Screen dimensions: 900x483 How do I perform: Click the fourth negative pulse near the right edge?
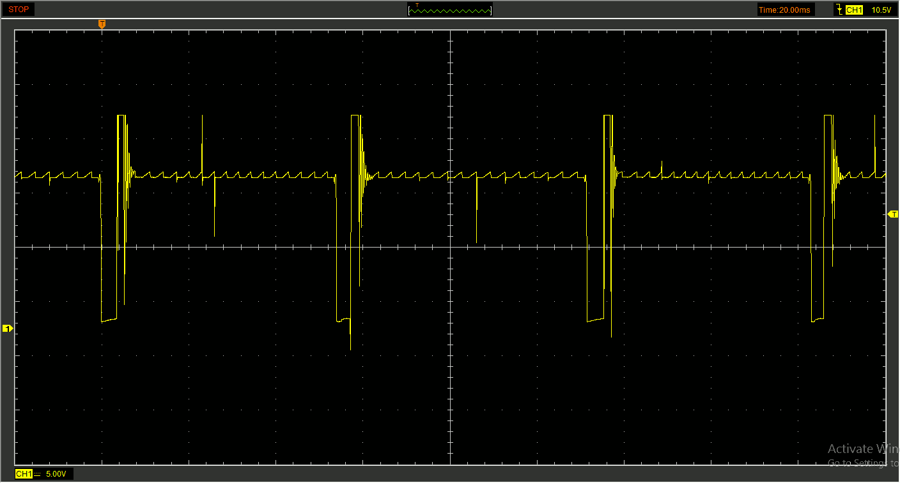click(817, 318)
